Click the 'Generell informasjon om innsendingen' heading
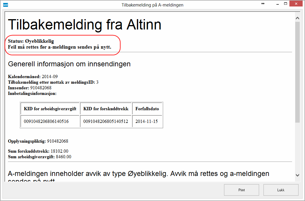305x201 pixels. [x=69, y=64]
